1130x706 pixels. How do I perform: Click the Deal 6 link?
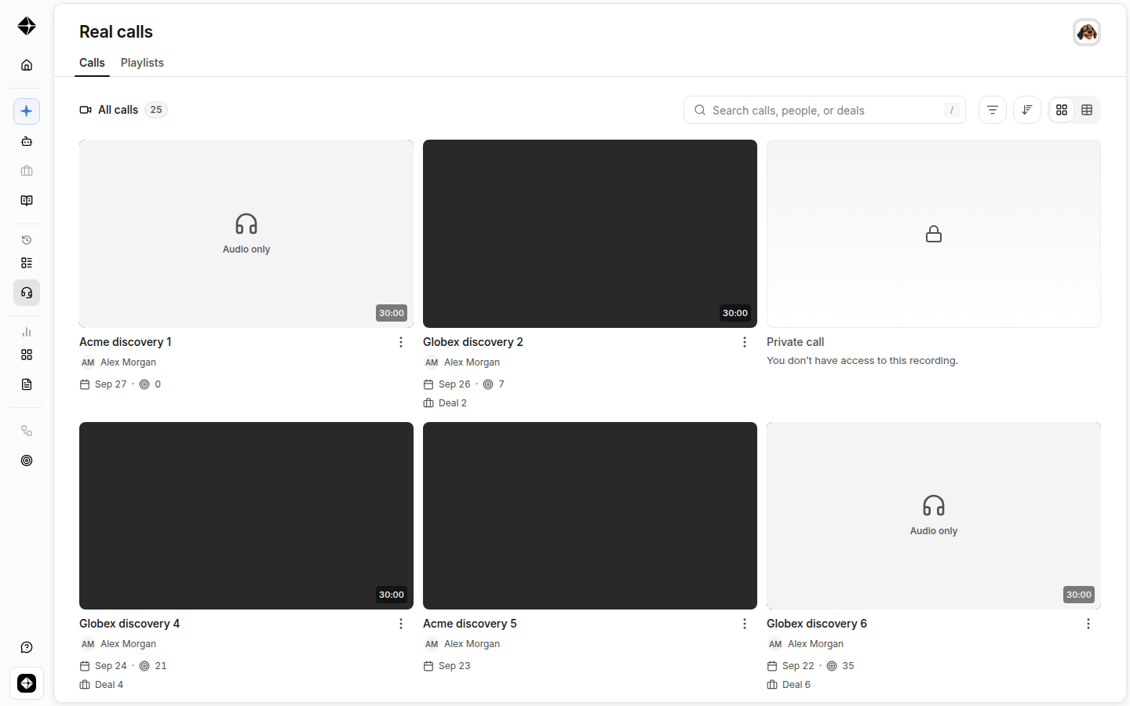[789, 685]
